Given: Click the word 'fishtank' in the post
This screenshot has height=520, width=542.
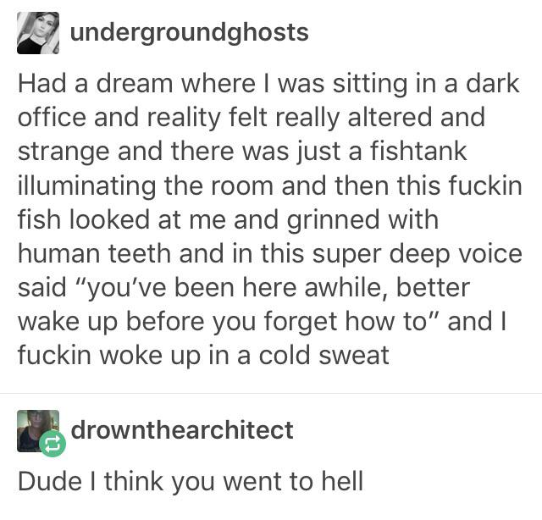Looking at the screenshot, I should pyautogui.click(x=418, y=152).
